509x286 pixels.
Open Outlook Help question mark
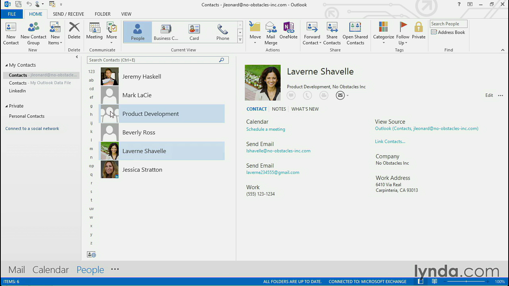(459, 4)
